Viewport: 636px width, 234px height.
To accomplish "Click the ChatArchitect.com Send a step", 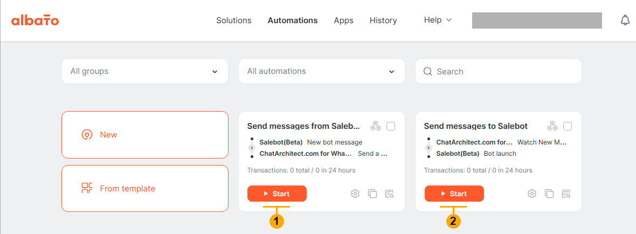I will click(x=323, y=154).
